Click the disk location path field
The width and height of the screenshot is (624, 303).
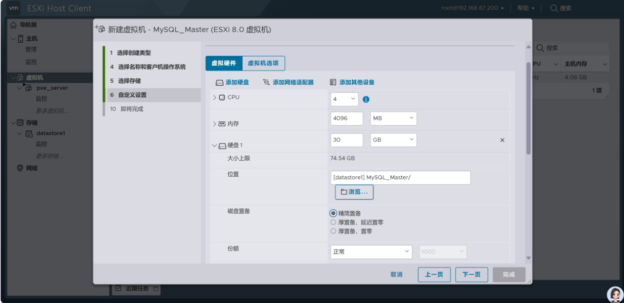click(400, 178)
